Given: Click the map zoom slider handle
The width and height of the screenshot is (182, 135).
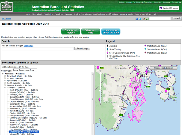Looking at the screenshot, I should 100,91.
